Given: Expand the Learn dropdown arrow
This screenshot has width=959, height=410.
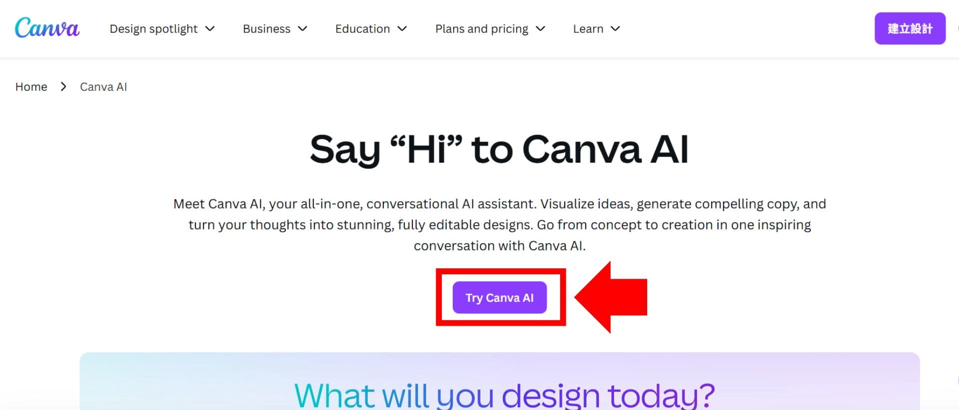Looking at the screenshot, I should pyautogui.click(x=616, y=29).
